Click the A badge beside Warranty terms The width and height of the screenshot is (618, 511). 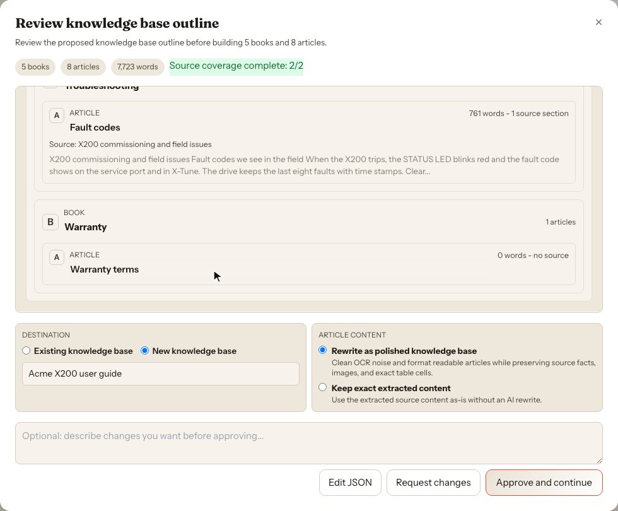pos(57,257)
